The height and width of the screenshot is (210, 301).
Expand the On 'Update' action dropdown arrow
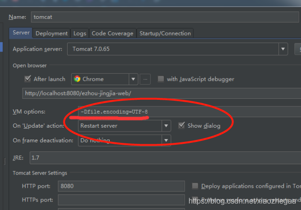tap(166, 126)
